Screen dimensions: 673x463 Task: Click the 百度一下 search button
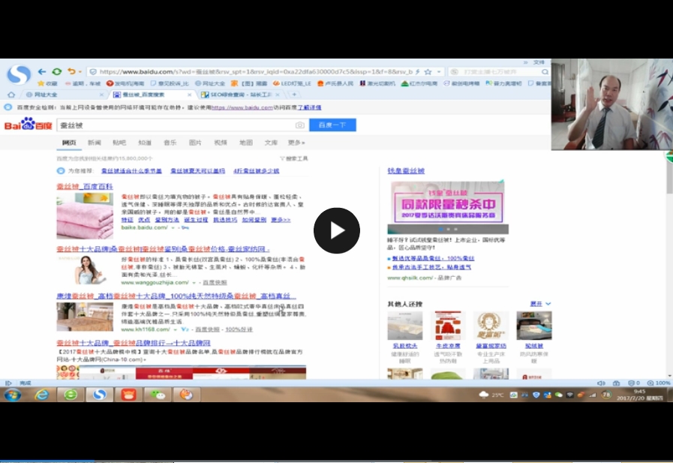(332, 125)
